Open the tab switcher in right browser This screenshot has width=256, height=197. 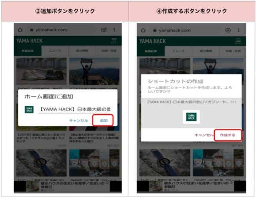tap(228, 30)
